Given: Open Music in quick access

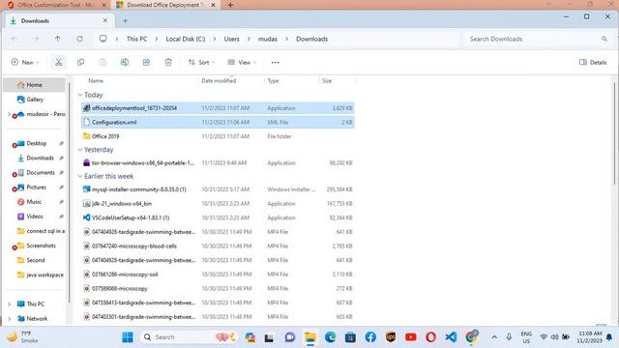Looking at the screenshot, I should [x=34, y=202].
